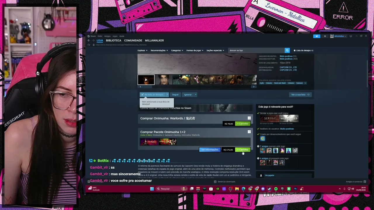The height and width of the screenshot is (210, 374).
Task: Open the Sekiro similar game thumbnail
Action: coord(270,118)
